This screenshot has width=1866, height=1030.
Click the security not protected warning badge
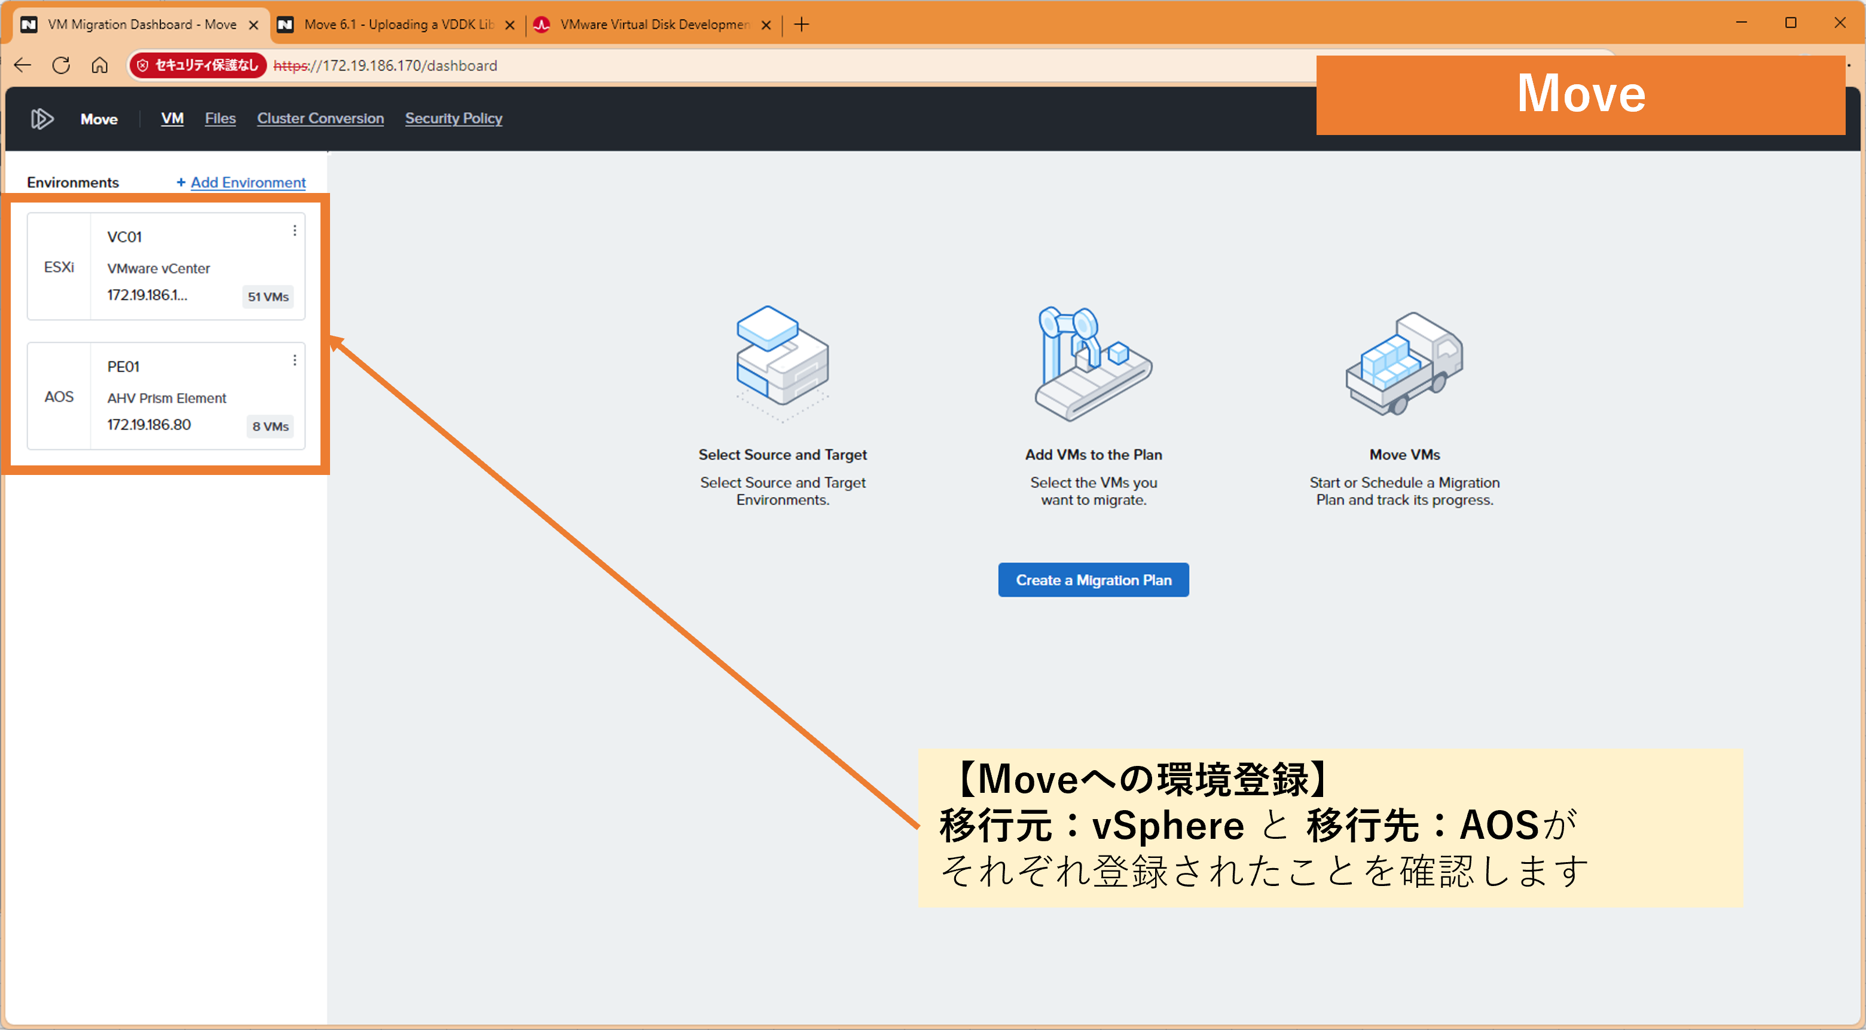click(198, 65)
